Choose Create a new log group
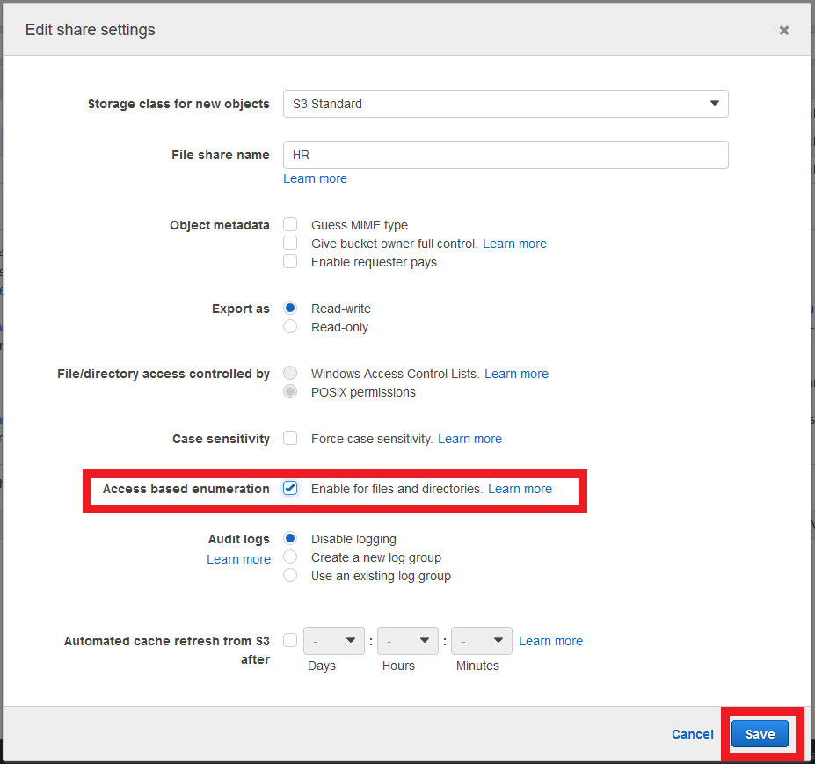Image resolution: width=815 pixels, height=764 pixels. [x=290, y=557]
